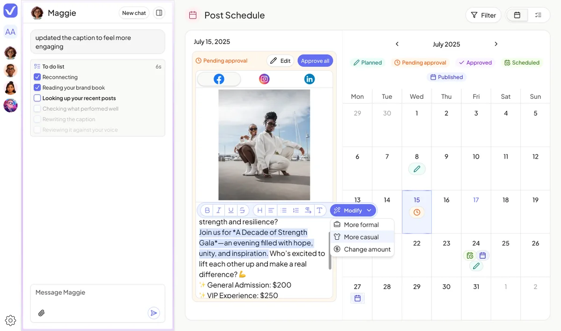The height and width of the screenshot is (331, 561).
Task: Switch to checklist view
Action: pyautogui.click(x=538, y=15)
